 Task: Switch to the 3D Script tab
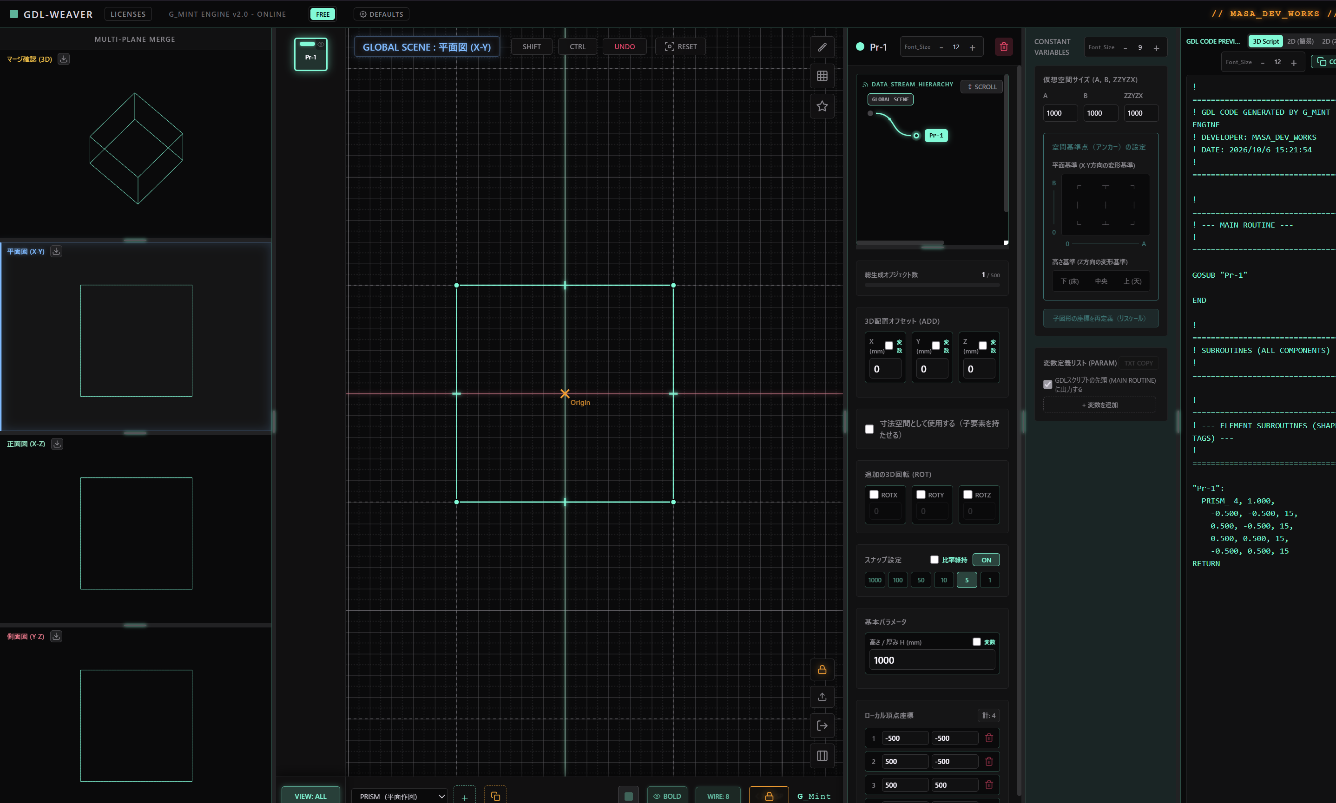1266,41
